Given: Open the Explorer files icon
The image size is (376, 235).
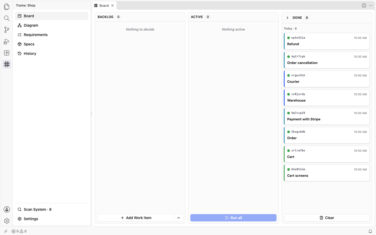Looking at the screenshot, I should (7, 7).
